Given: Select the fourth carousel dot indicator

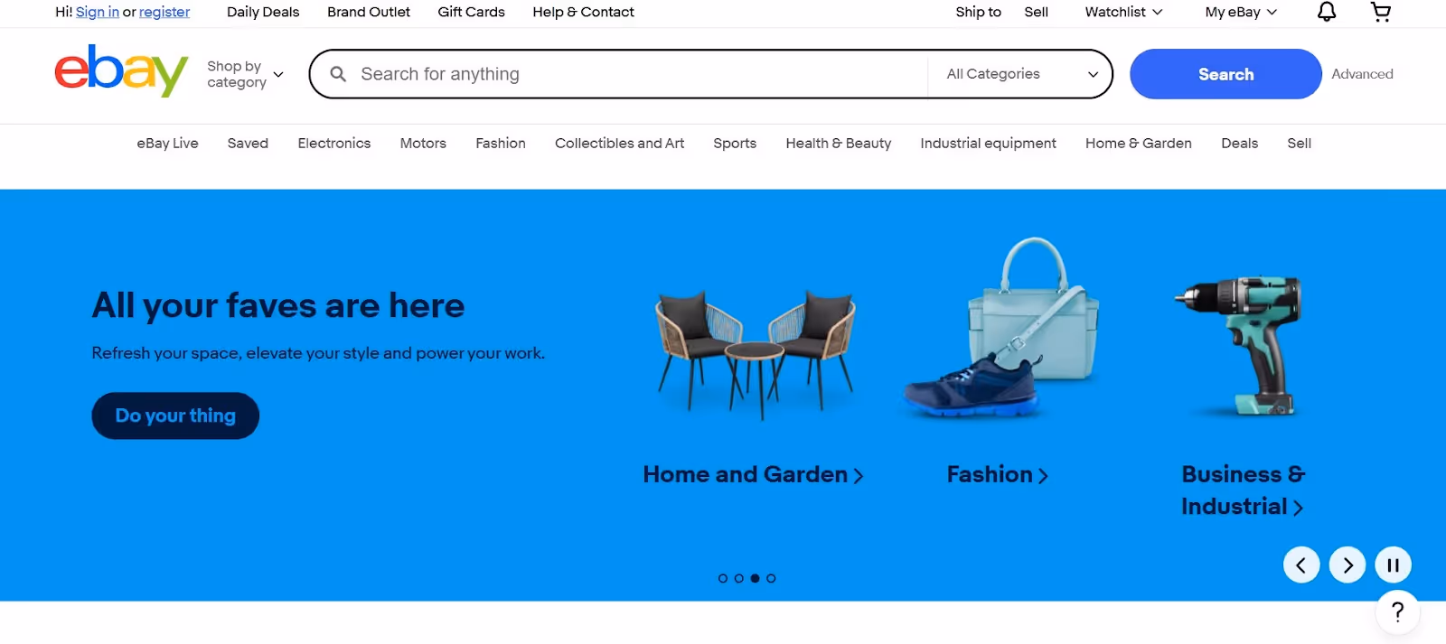Looking at the screenshot, I should (x=771, y=578).
